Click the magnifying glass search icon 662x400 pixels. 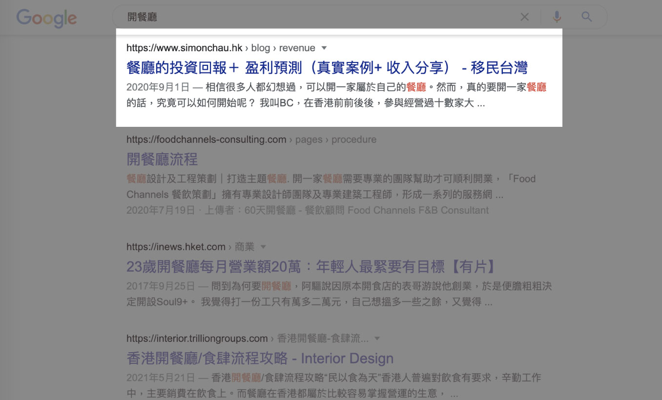587,18
